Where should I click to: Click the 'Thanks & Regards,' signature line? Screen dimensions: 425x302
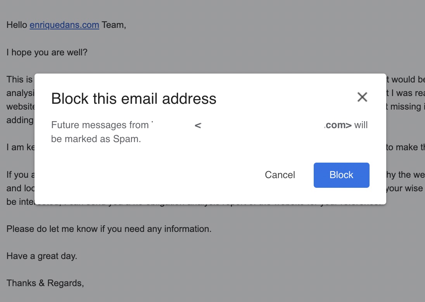point(45,283)
